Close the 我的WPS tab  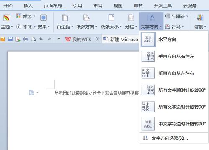tap(98, 39)
